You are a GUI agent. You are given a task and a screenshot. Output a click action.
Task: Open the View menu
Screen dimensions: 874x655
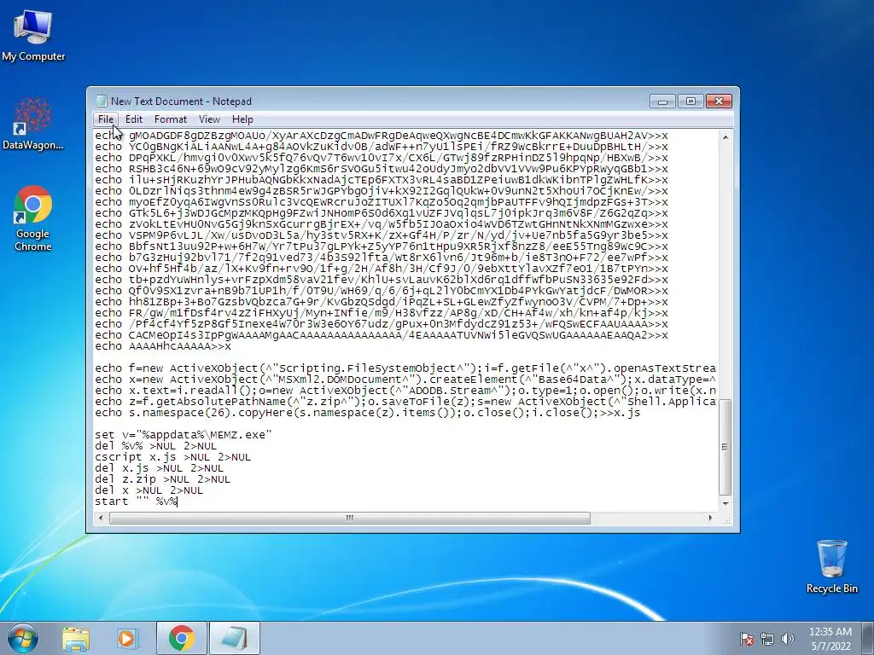point(209,119)
